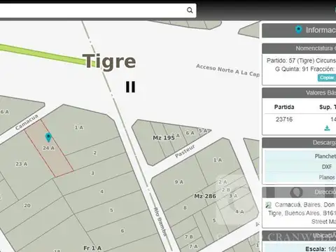Image resolution: width=336 pixels, height=252 pixels.
Task: Open the Planos download option
Action: click(x=327, y=177)
